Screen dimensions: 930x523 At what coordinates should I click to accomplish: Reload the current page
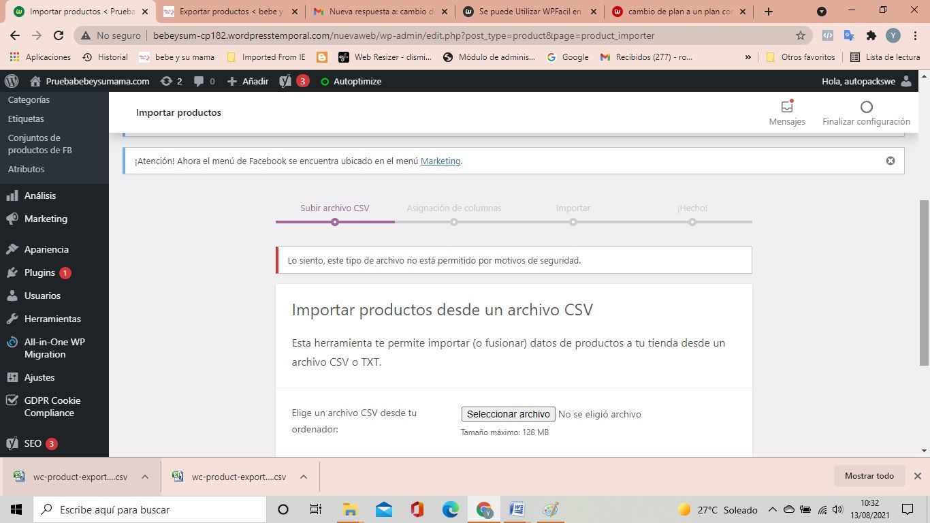(x=59, y=35)
